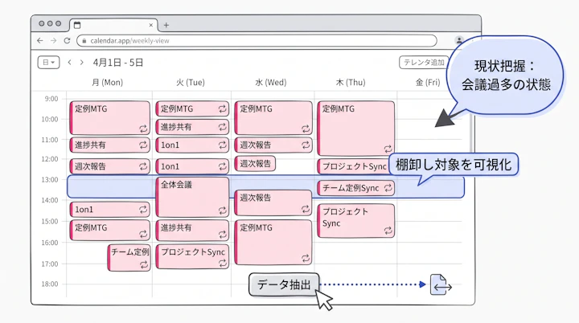Close the calendar browser tab

point(150,25)
